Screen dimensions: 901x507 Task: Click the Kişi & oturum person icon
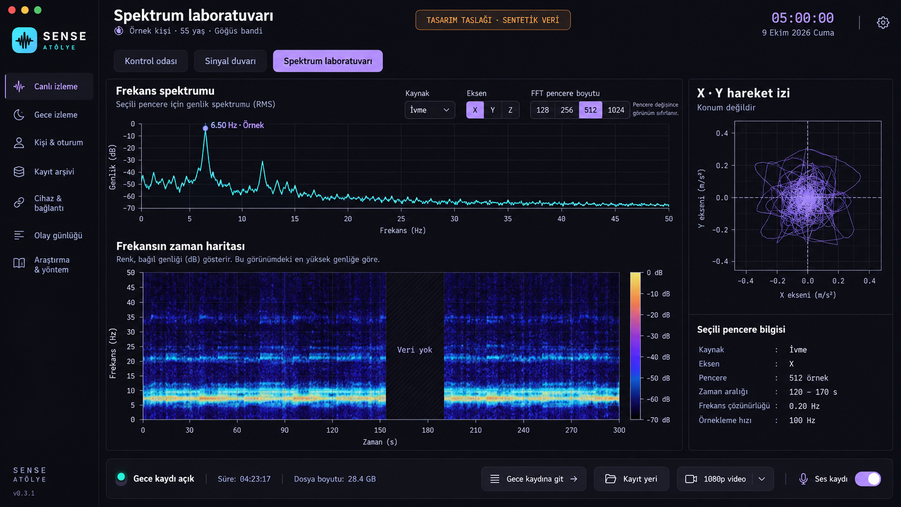19,143
